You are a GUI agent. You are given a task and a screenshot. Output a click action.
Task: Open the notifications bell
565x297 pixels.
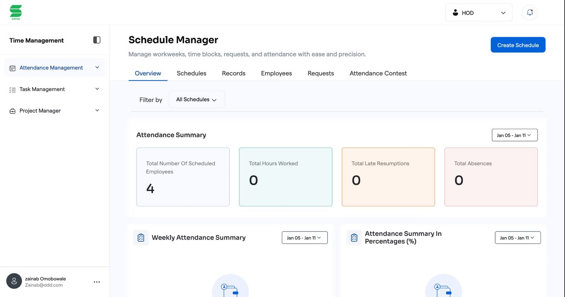coord(530,12)
